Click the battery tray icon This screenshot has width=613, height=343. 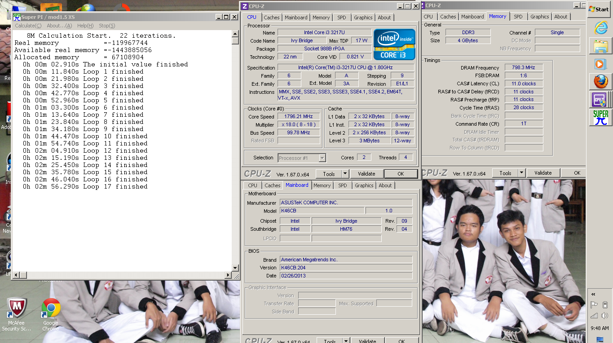tap(605, 305)
